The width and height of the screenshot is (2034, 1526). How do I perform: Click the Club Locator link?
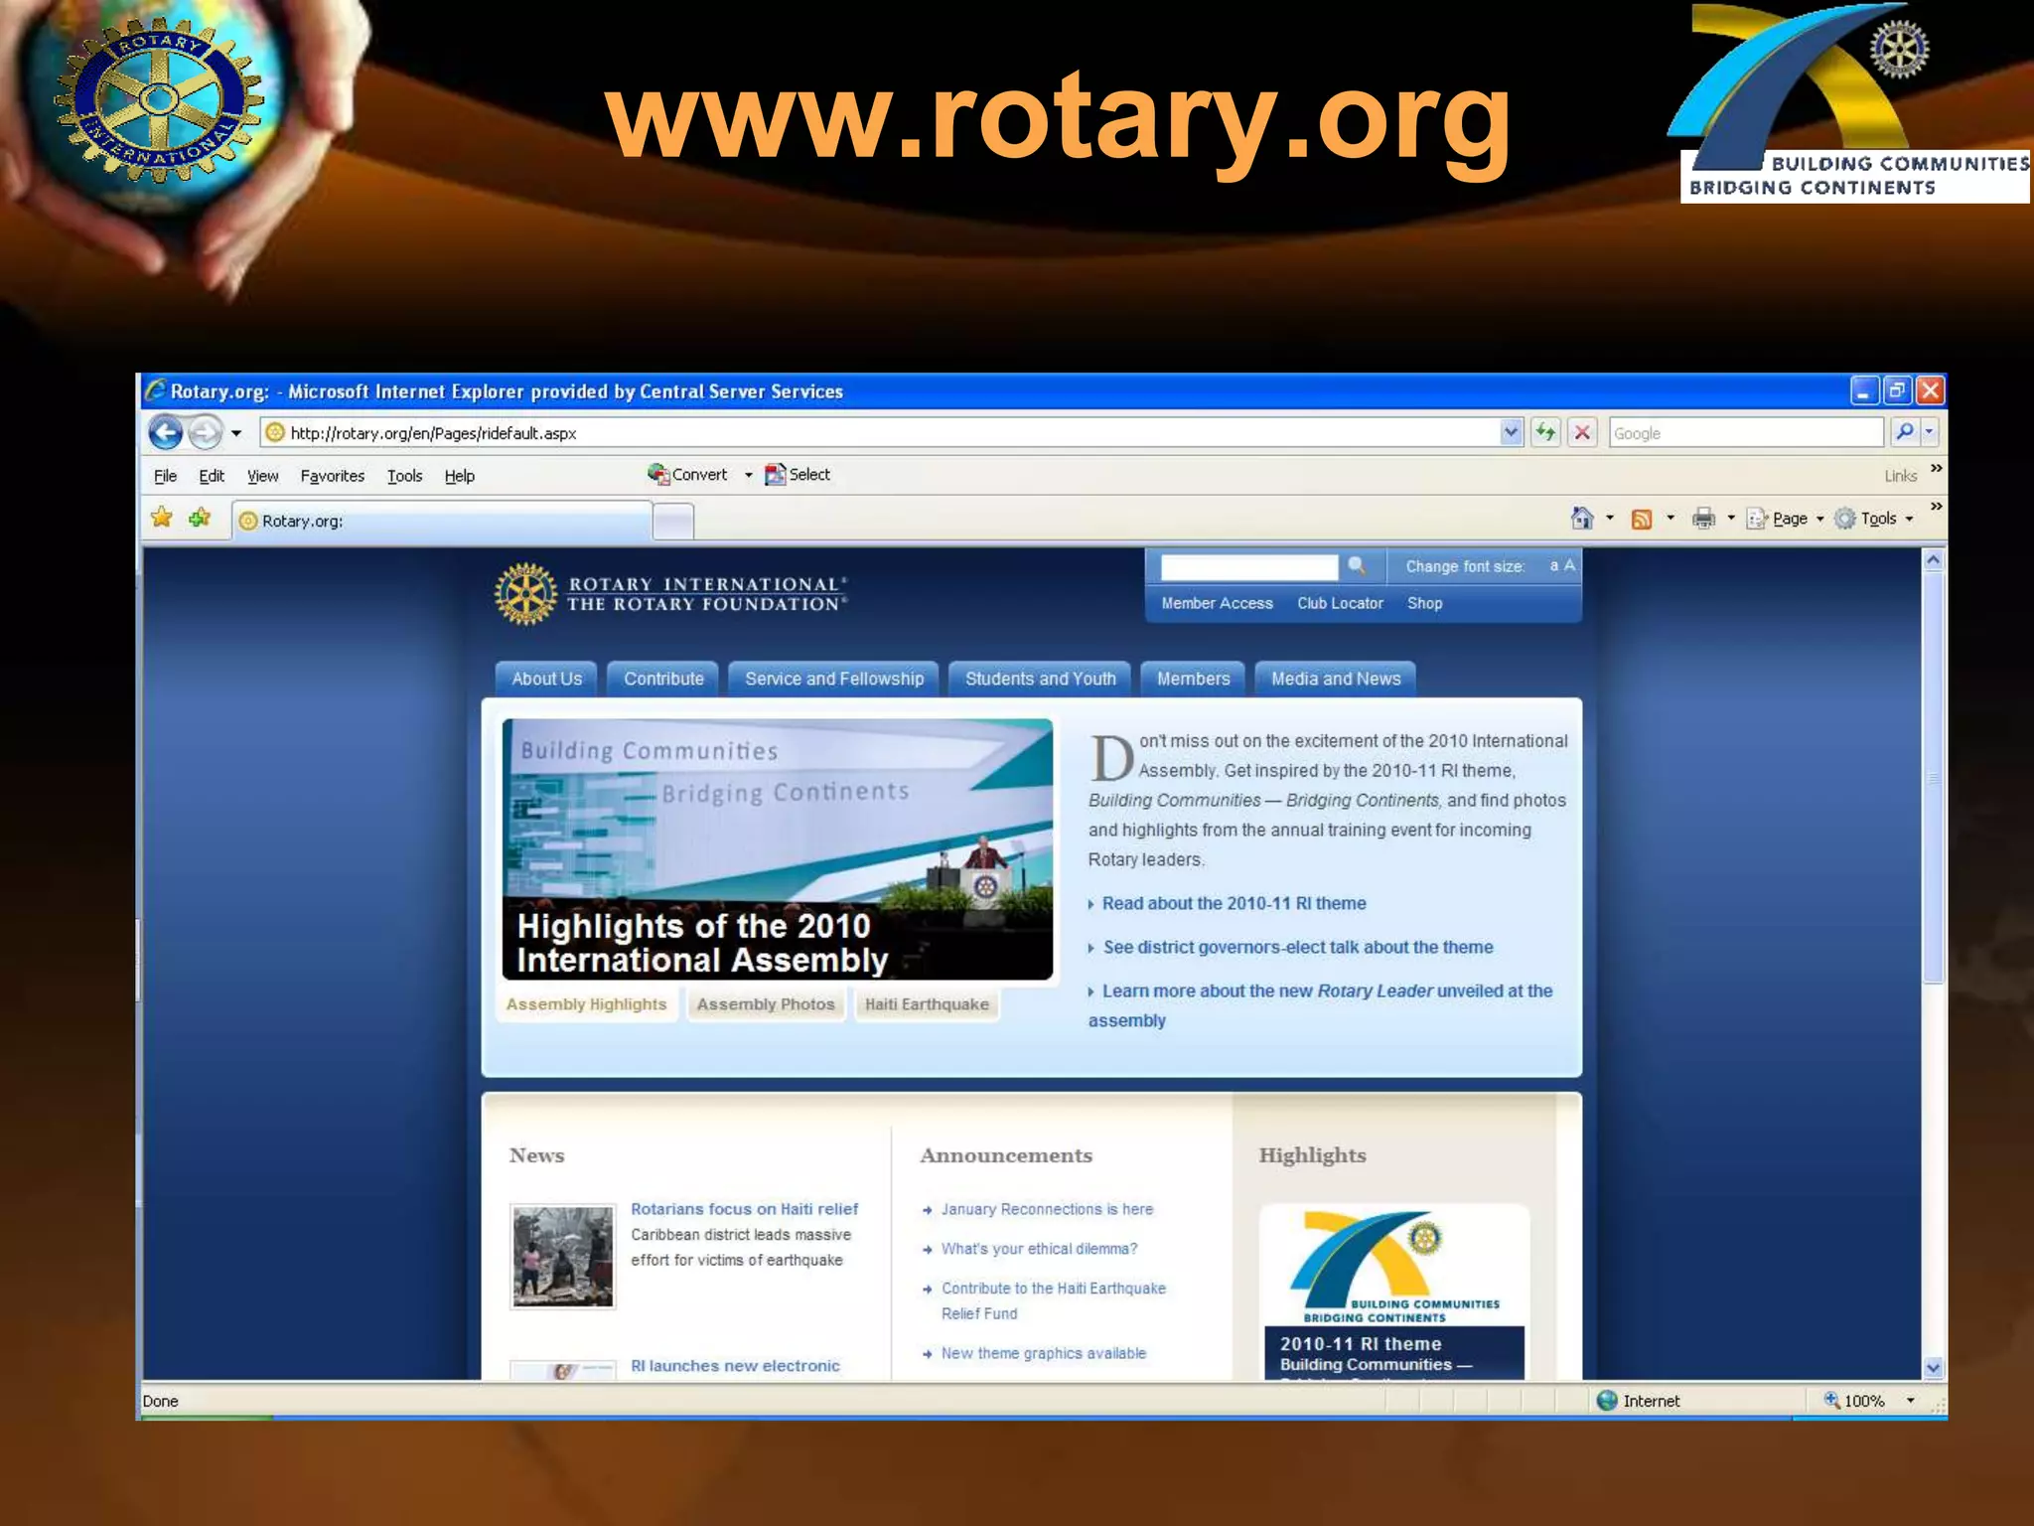tap(1340, 603)
